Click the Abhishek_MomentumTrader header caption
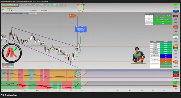This screenshot has width=181, height=98. tap(24, 1)
